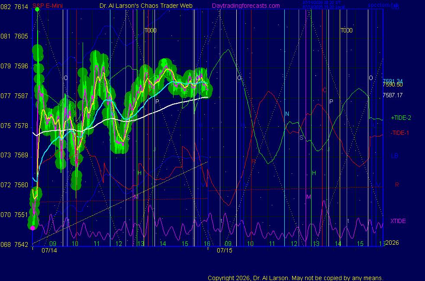Image resolution: width=425 pixels, height=281 pixels.
Task: Select the 079 7596 price label
Action: pyautogui.click(x=14, y=66)
